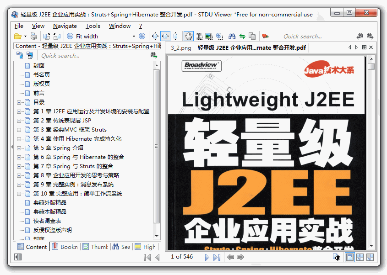Navigate forward in view history
Screen dimensions: 387x275
(240, 257)
